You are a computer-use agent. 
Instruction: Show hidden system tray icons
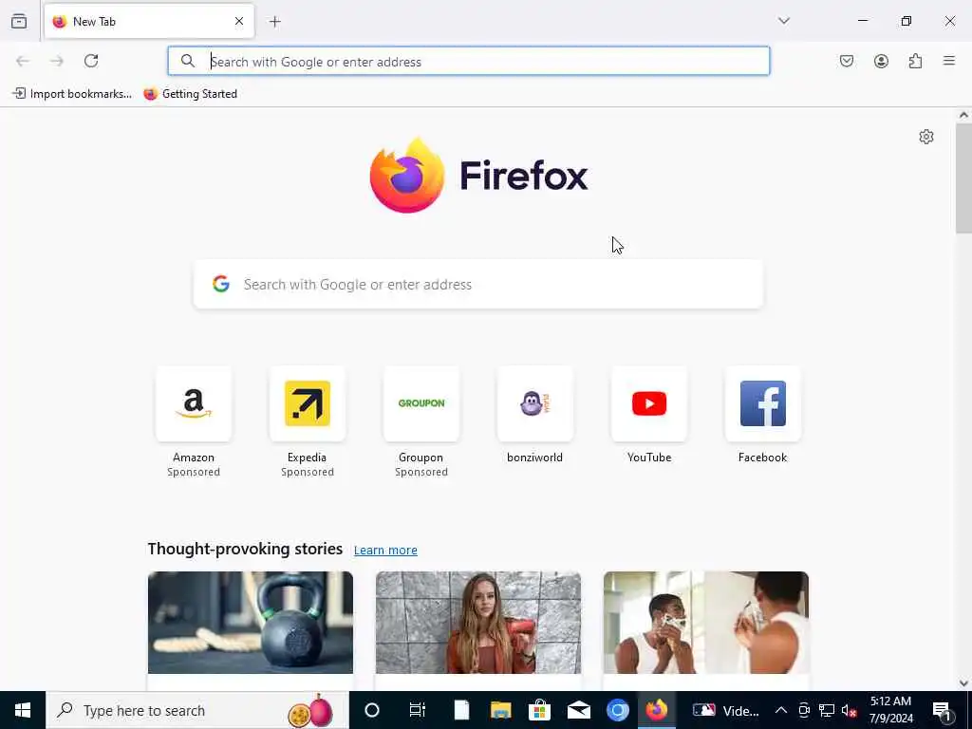[781, 710]
